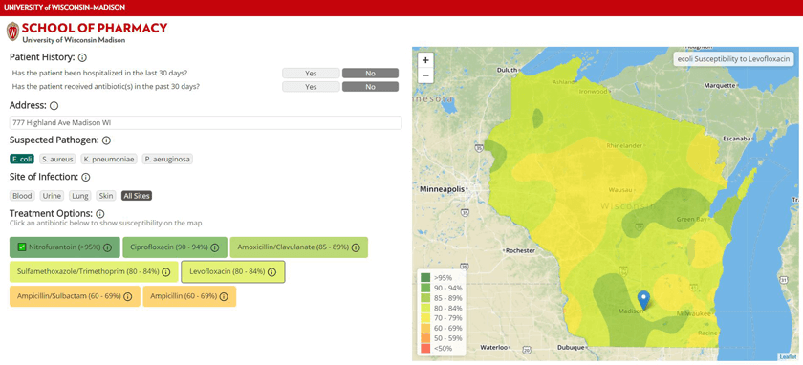803x365 pixels.
Task: Click Minneapolis label on the map
Action: coord(442,189)
